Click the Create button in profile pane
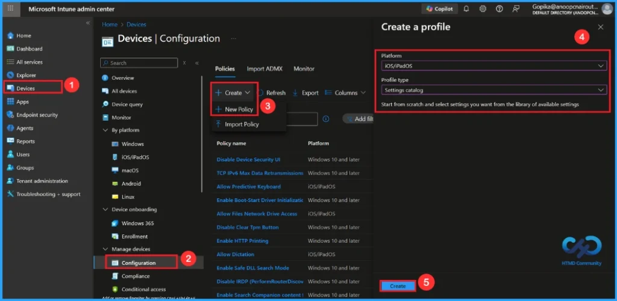Image resolution: width=617 pixels, height=301 pixels. 398,286
